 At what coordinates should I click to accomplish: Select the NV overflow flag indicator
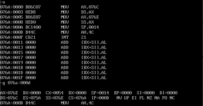coord(119,98)
